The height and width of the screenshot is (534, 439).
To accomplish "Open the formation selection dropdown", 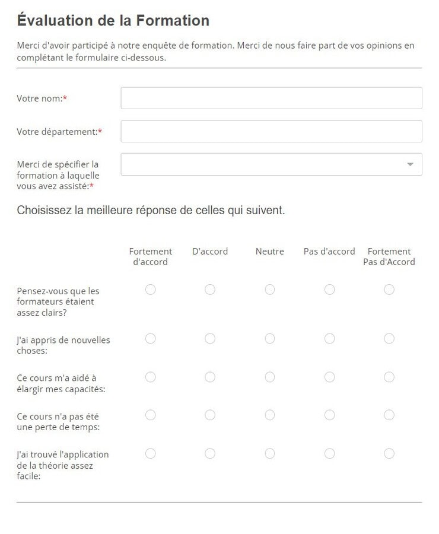I will [x=271, y=164].
